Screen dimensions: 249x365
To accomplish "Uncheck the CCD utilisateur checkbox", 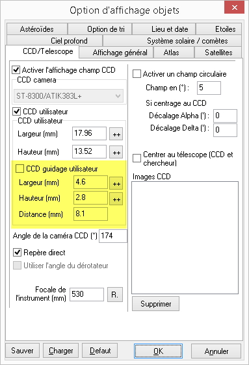I will (16, 112).
